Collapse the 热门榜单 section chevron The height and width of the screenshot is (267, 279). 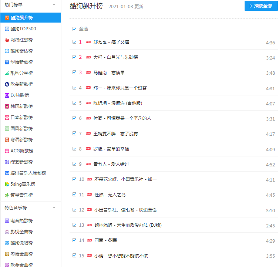pos(54,5)
